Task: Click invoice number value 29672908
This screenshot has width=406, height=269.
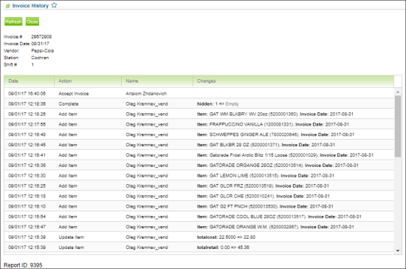Action: [x=41, y=37]
